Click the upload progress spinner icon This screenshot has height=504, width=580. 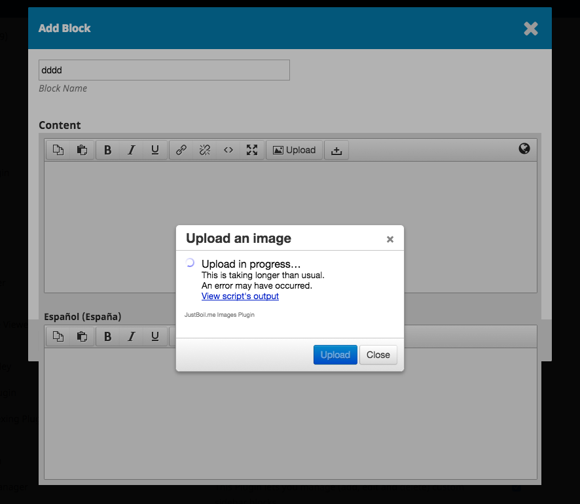coord(190,262)
